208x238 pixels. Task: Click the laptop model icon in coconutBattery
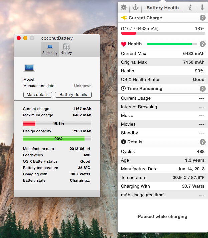[x=29, y=68]
